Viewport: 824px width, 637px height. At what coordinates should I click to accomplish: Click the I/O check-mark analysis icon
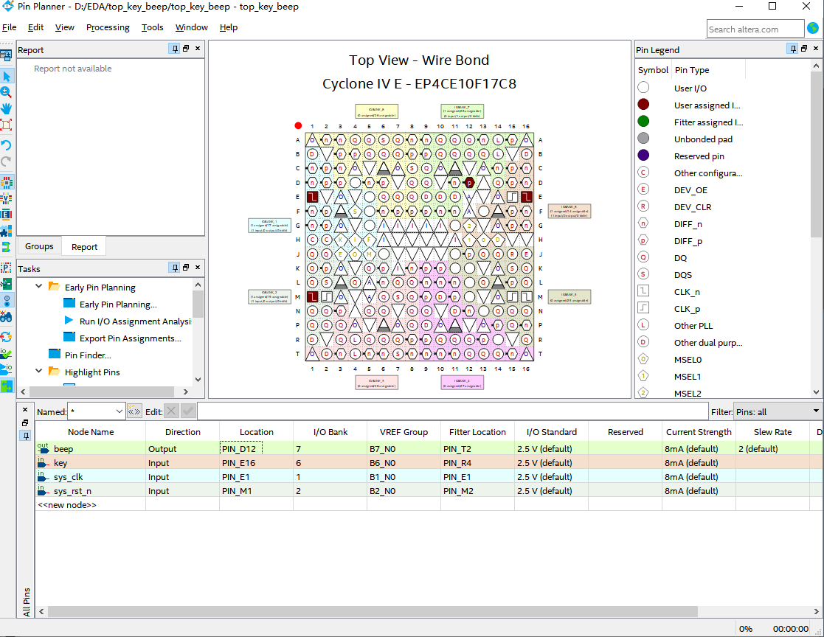[x=7, y=353]
